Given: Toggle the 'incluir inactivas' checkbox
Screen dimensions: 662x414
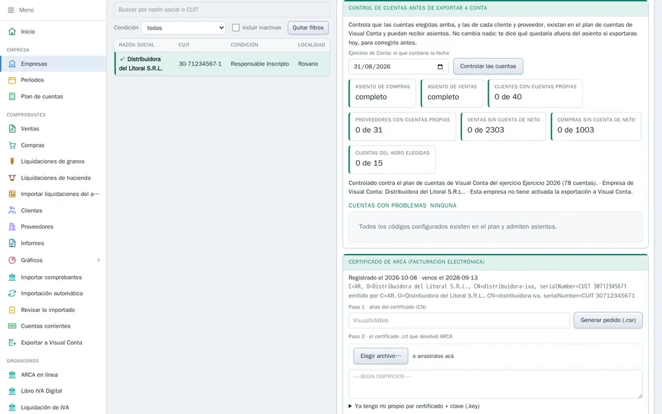Looking at the screenshot, I should [x=236, y=28].
